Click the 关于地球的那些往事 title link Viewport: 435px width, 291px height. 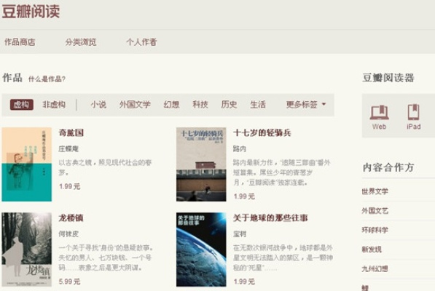270,218
